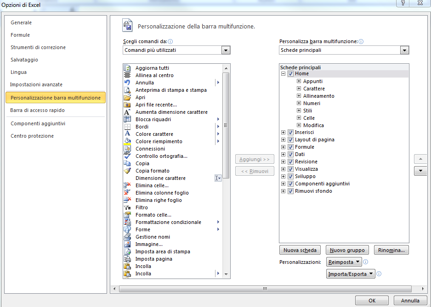Screen dimensions: 431x307
Task: Expand the Appunti group
Action: click(x=299, y=81)
